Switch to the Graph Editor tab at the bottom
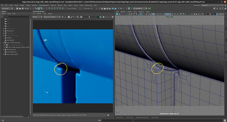 (x=119, y=117)
